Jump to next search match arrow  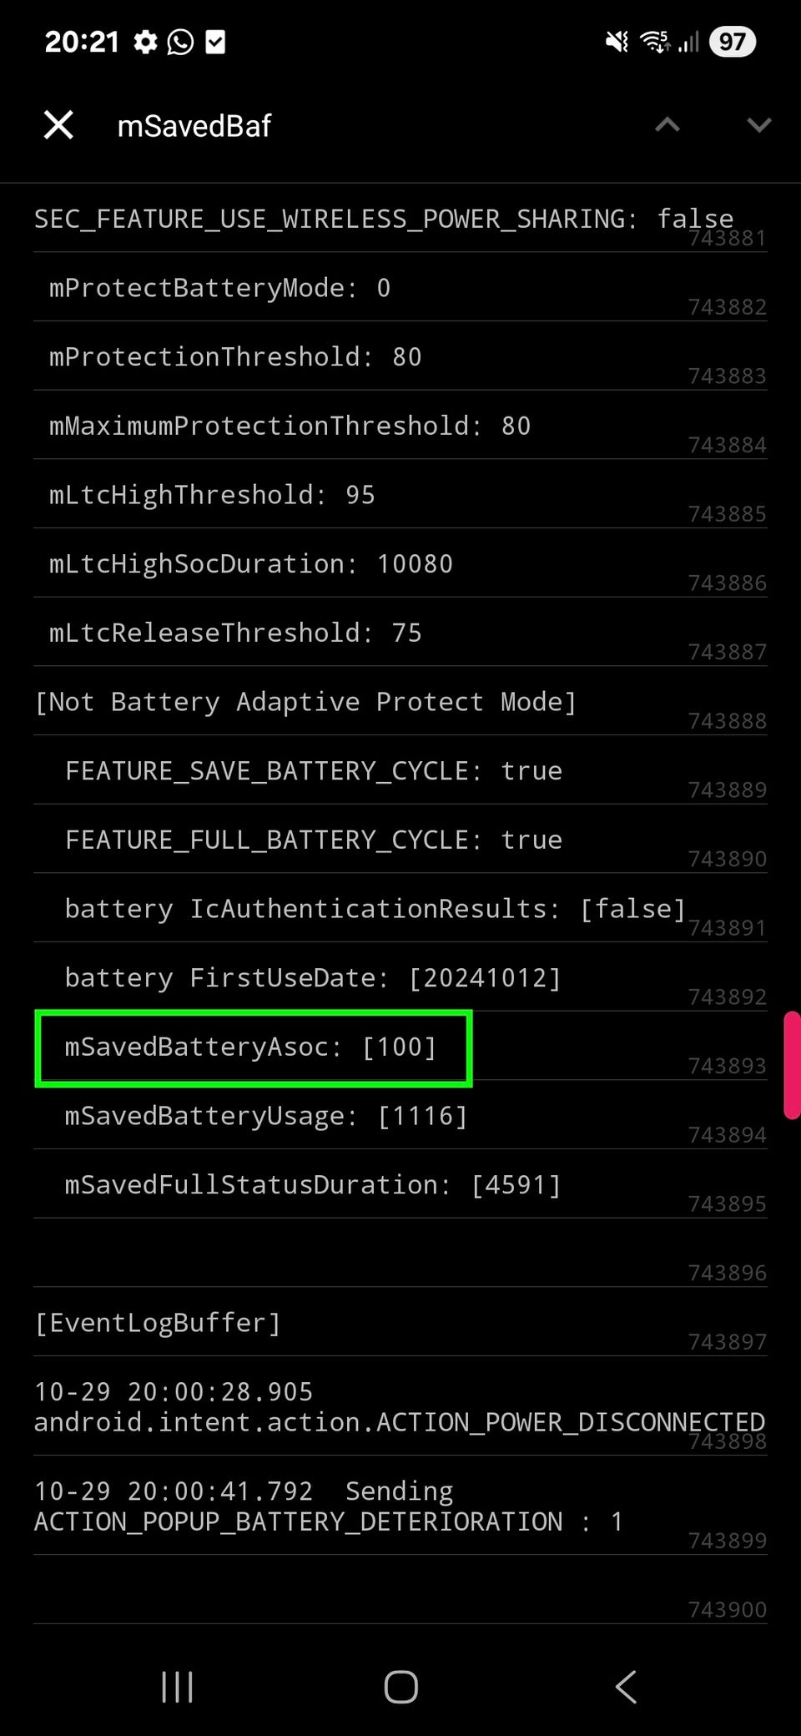click(758, 125)
